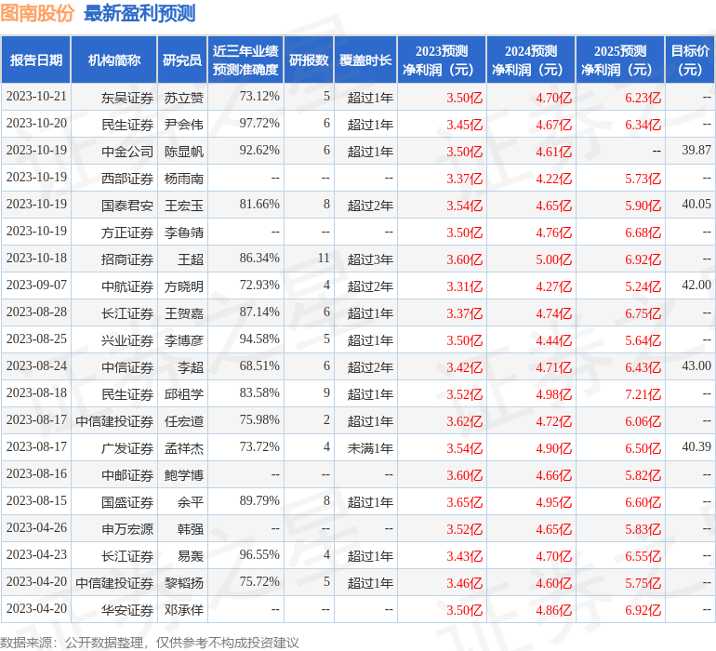Click the 申万宏源 institution cell
The width and height of the screenshot is (716, 651).
tap(127, 529)
